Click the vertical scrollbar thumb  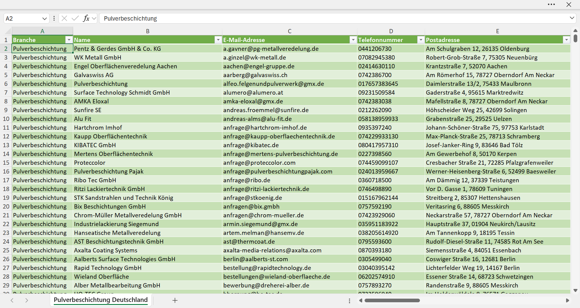[575, 38]
